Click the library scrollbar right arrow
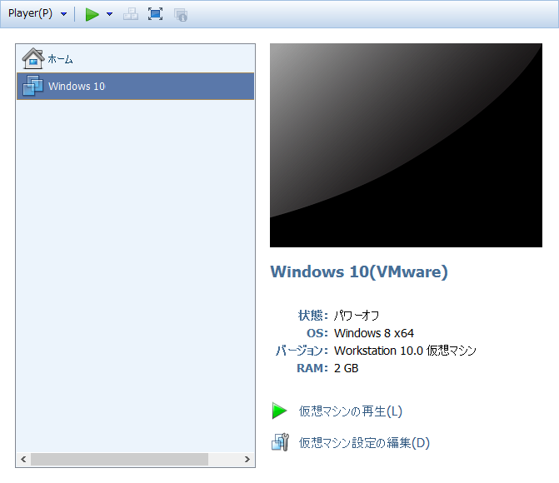Image resolution: width=559 pixels, height=483 pixels. pos(247,459)
